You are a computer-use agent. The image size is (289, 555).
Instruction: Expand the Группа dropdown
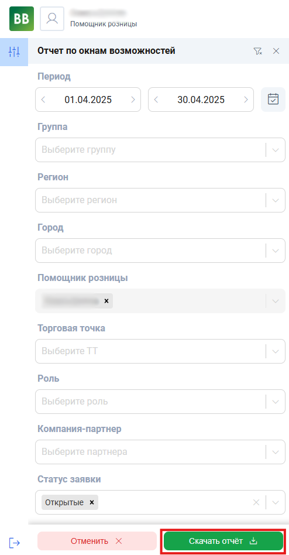(x=276, y=150)
